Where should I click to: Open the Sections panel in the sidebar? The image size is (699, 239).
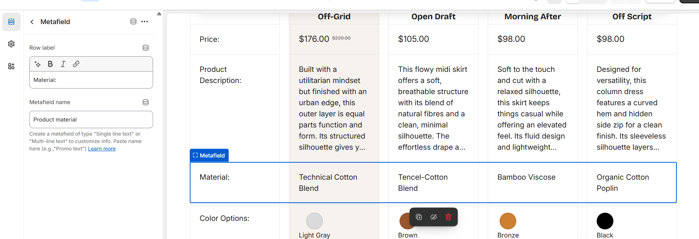[11, 22]
